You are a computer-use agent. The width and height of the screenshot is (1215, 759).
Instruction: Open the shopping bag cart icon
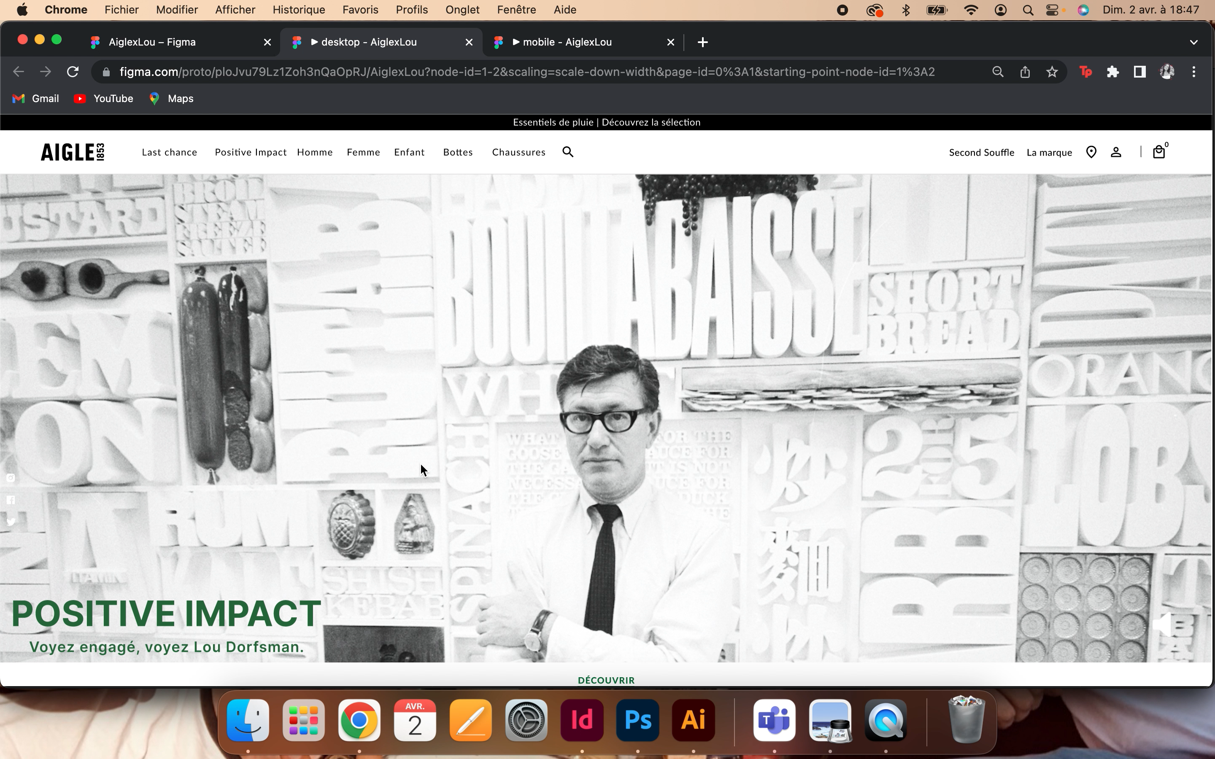click(x=1159, y=152)
